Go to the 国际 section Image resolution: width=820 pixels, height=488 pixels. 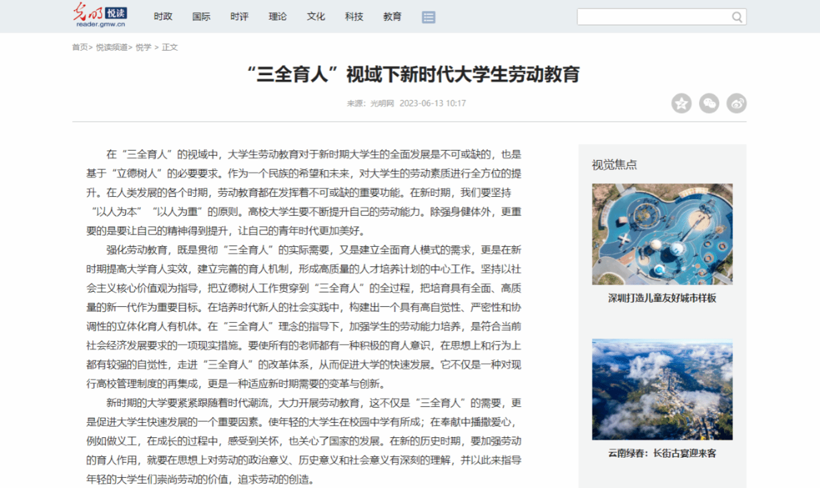201,17
